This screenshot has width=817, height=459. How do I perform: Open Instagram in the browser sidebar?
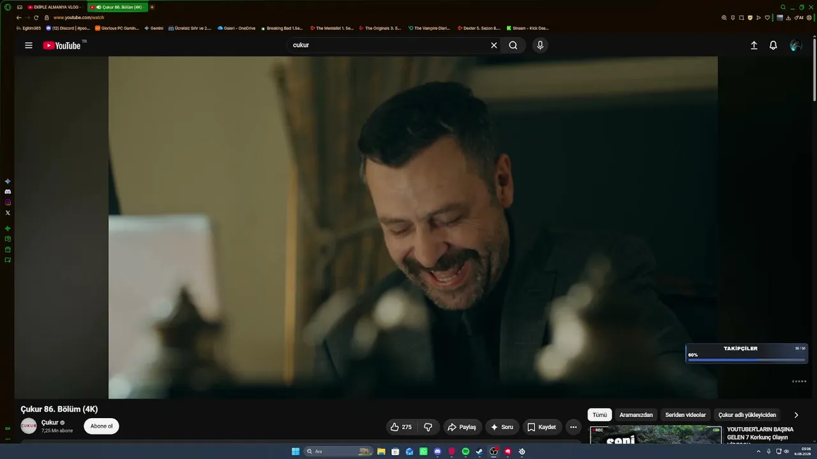(x=8, y=202)
